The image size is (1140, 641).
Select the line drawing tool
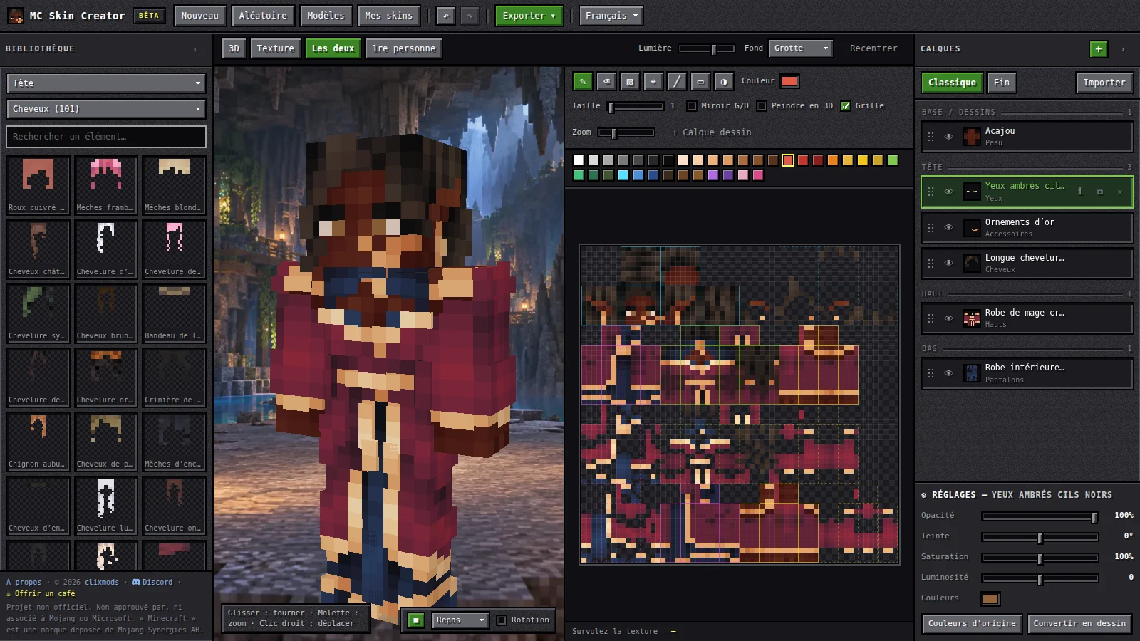[x=677, y=82]
